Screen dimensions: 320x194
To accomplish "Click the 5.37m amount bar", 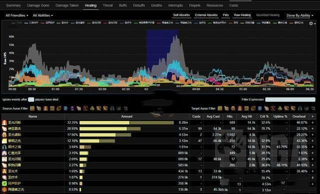I will (110, 129).
